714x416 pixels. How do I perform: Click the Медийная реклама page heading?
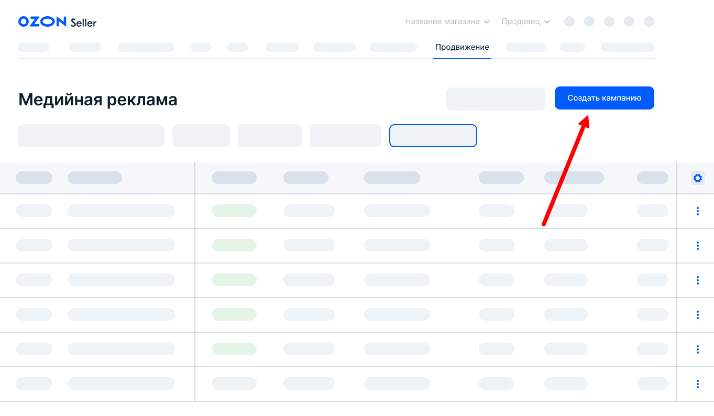97,100
